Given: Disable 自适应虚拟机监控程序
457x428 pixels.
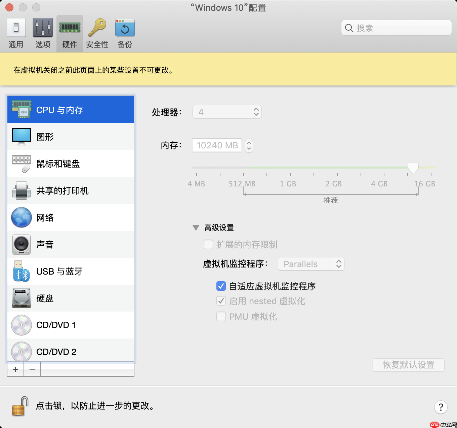Looking at the screenshot, I should (221, 286).
